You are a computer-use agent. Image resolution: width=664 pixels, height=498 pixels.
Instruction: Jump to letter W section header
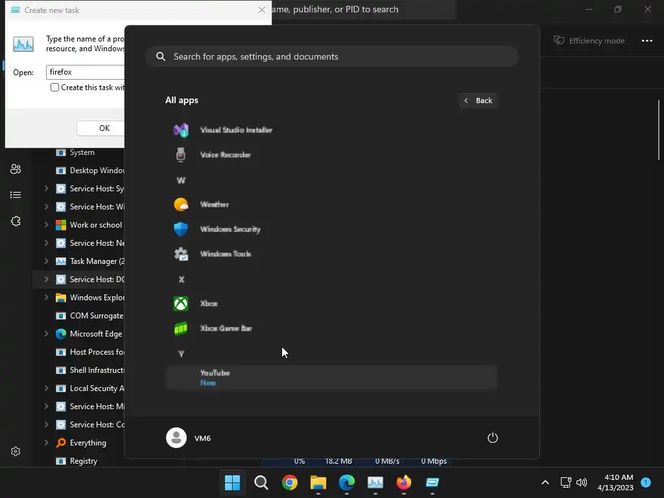(x=182, y=180)
